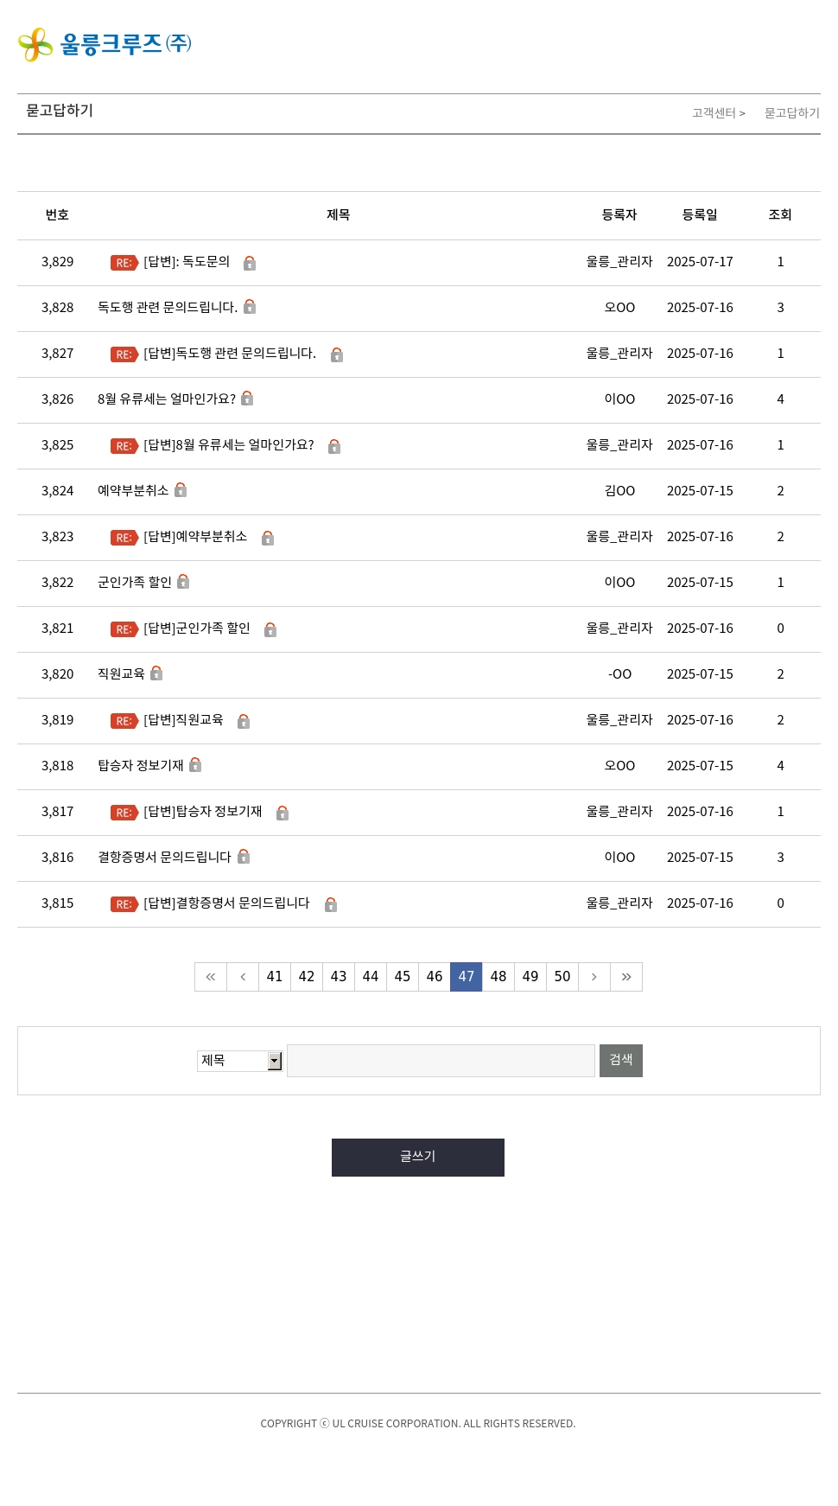This screenshot has width=838, height=1506.
Task: Jump to last page with double-right arrow
Action: tap(626, 977)
